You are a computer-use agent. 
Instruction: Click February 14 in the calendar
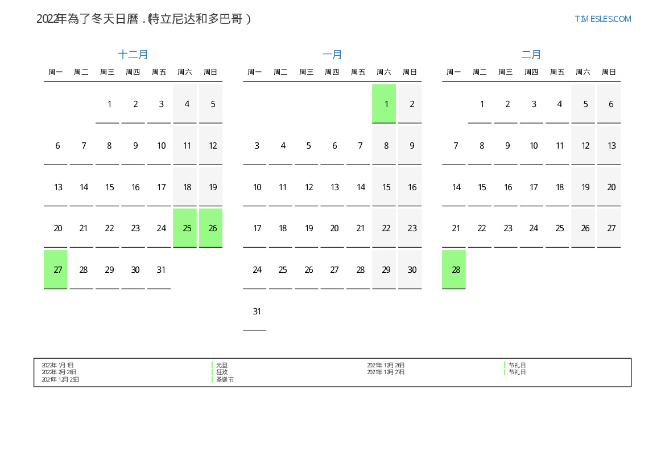click(454, 187)
